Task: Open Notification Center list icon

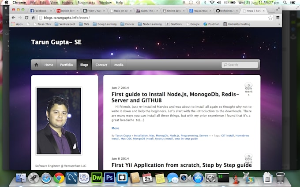Action: [292, 3]
